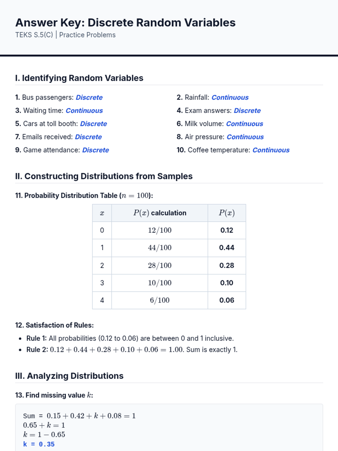338x451 pixels.
Task: Click the Rainfall Continuous answer
Action: point(230,98)
